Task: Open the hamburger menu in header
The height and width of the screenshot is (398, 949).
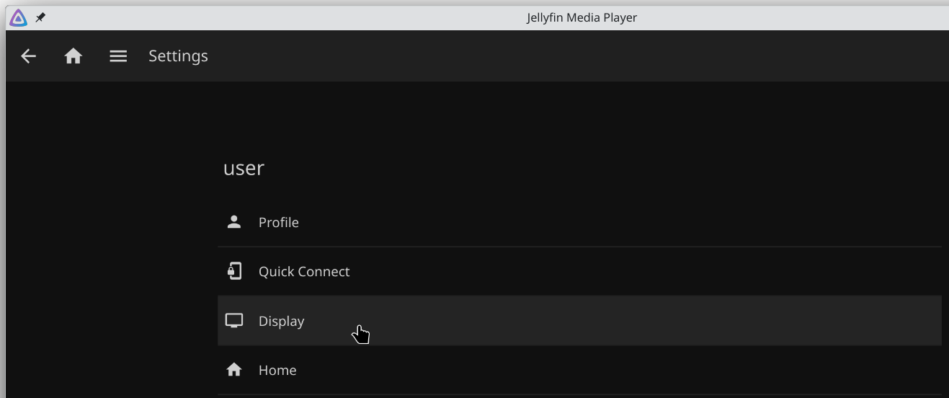Action: (118, 56)
